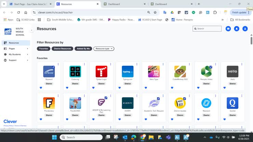Viewport: 253px width, 142px height.
Task: Show hidden bookmarks with the double chevron
Action: click(x=223, y=20)
